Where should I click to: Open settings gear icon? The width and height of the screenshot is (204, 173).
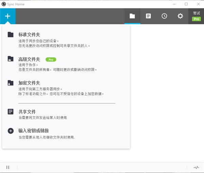(180, 16)
